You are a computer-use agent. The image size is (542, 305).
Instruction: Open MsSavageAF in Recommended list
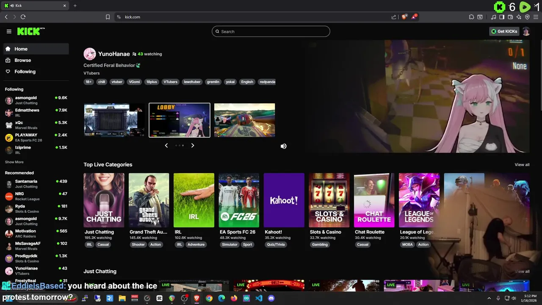pos(36,246)
